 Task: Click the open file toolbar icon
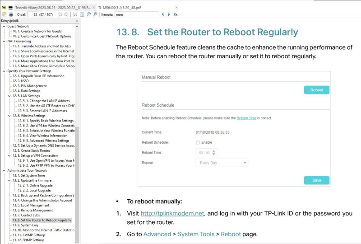click(5, 14)
